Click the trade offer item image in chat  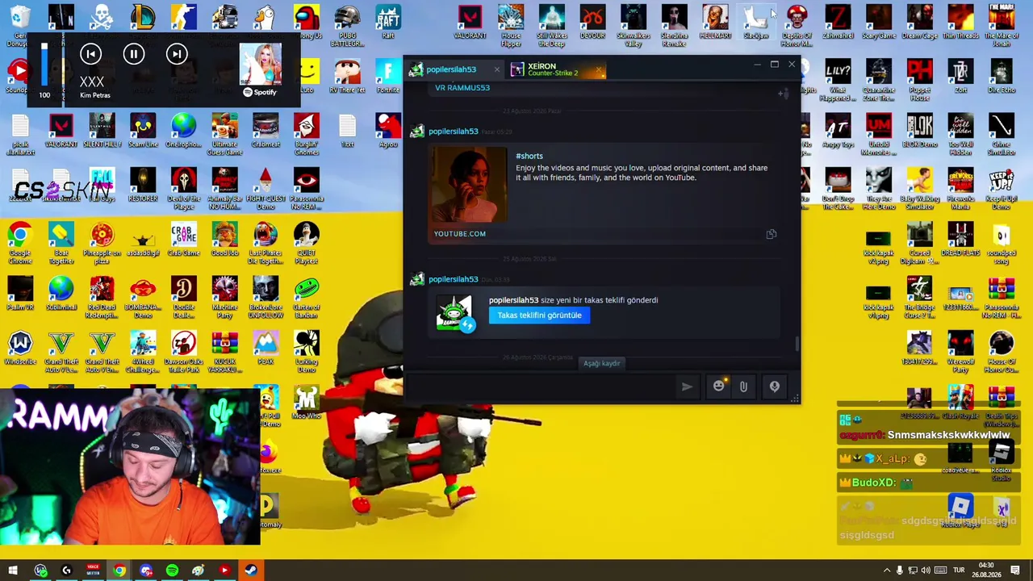tap(454, 313)
